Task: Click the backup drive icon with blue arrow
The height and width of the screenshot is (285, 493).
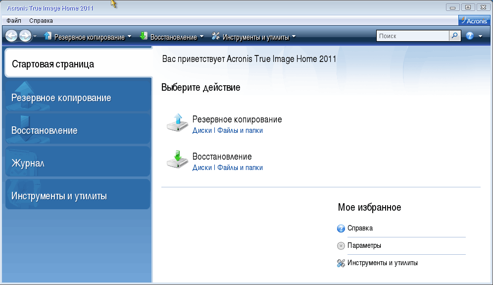Action: click(177, 123)
